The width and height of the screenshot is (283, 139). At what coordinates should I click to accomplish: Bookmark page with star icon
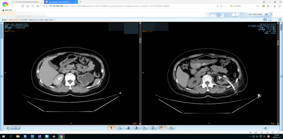(x=37, y=6)
